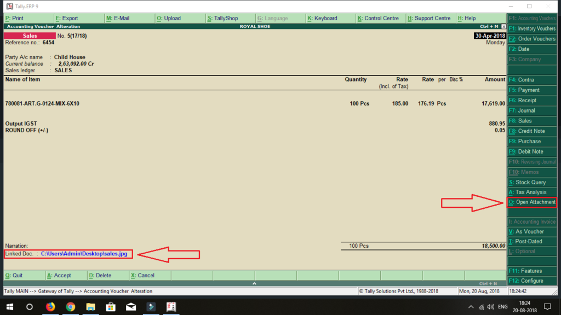Click Open Attachment highlighted in red
Image resolution: width=561 pixels, height=315 pixels.
[532, 202]
